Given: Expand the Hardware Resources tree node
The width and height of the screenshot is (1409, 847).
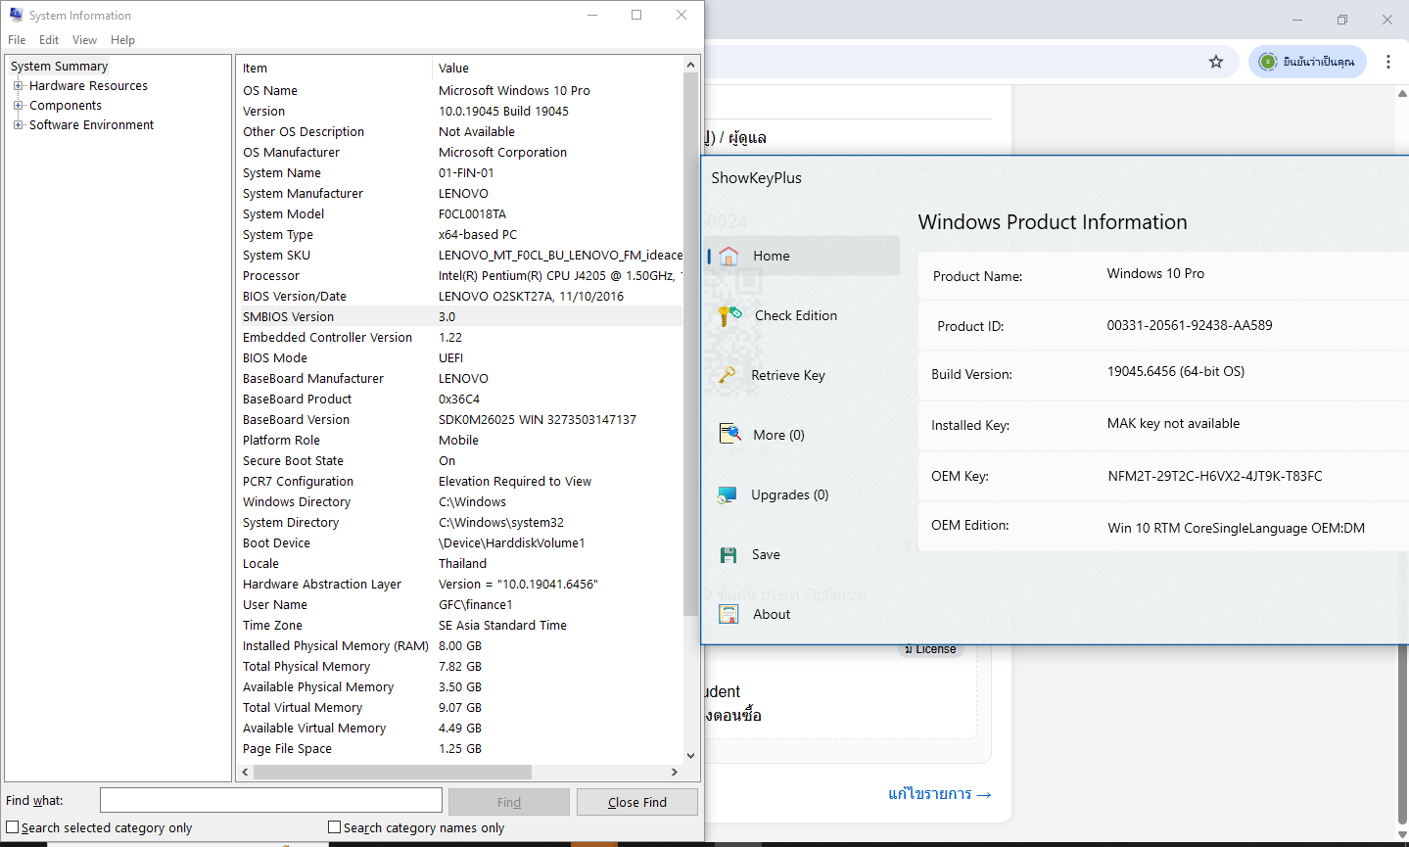Looking at the screenshot, I should [18, 86].
